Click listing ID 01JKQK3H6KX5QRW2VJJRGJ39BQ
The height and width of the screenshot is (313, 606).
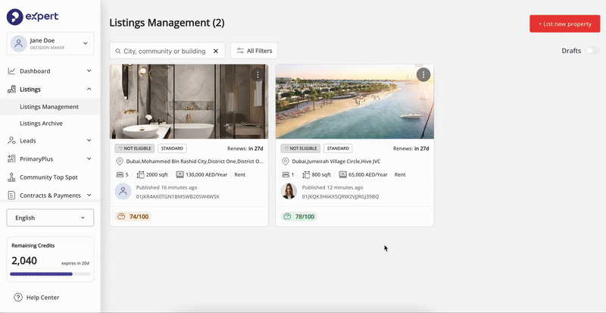[x=340, y=196]
